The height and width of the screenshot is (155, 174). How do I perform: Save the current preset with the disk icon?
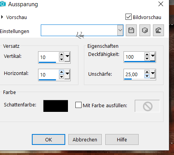point(131,30)
